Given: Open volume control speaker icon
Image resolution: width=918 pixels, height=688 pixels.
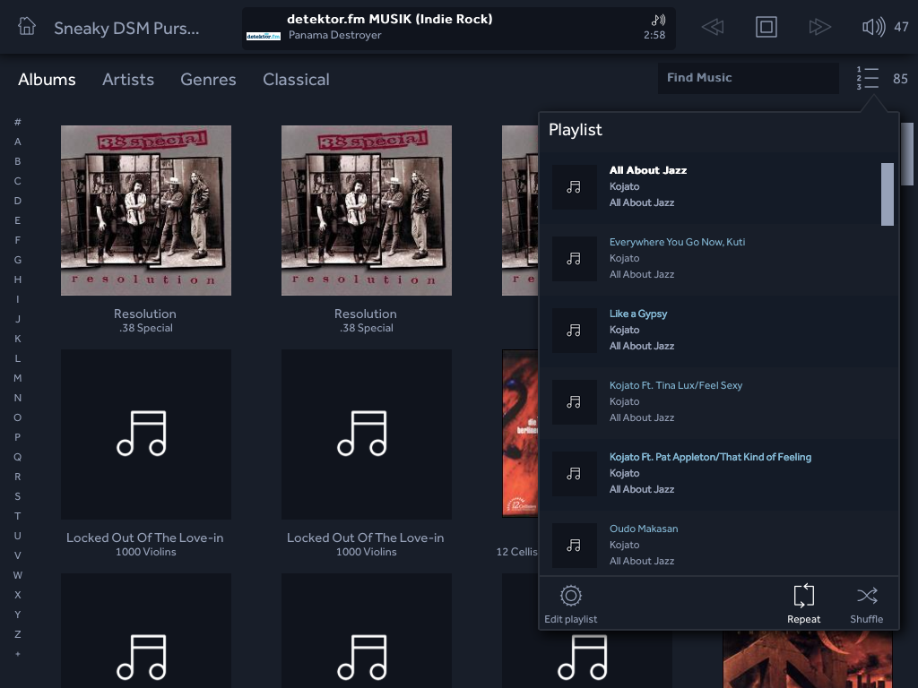Looking at the screenshot, I should (873, 27).
